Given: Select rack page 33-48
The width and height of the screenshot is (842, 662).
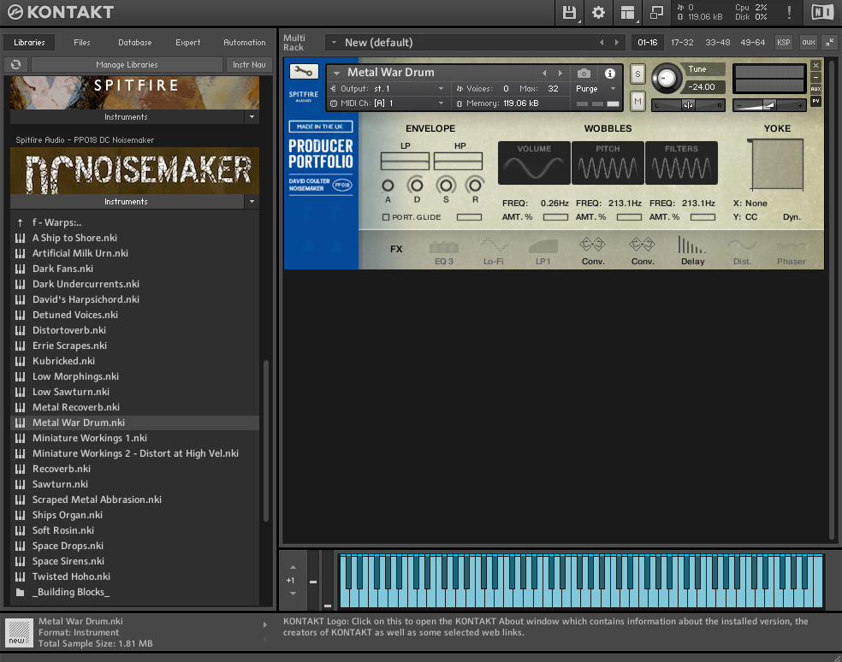Looking at the screenshot, I should 717,43.
